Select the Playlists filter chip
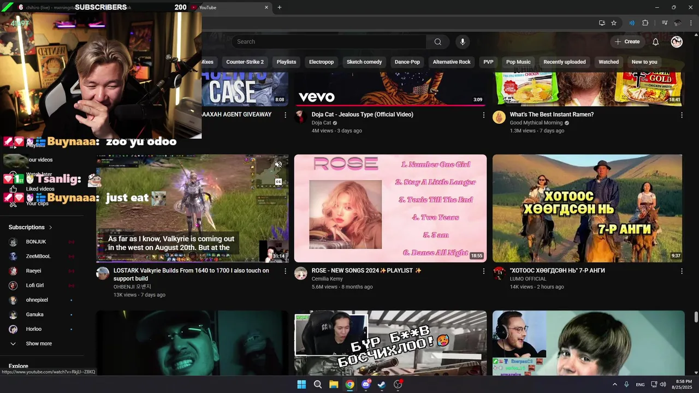Image resolution: width=699 pixels, height=393 pixels. 286,62
